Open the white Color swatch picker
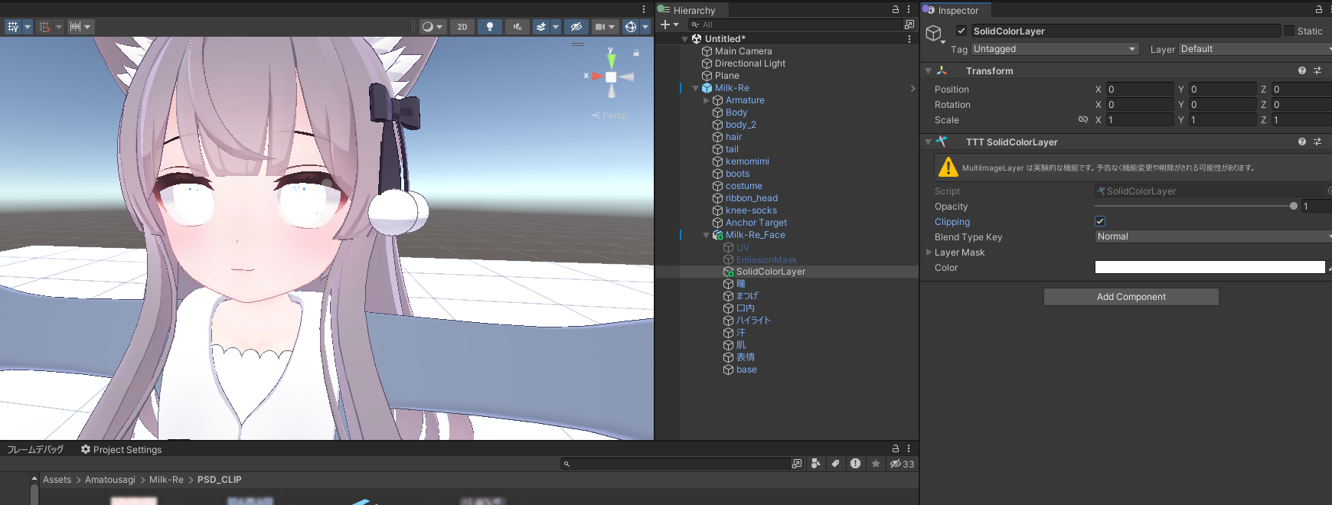The height and width of the screenshot is (505, 1332). (1210, 267)
